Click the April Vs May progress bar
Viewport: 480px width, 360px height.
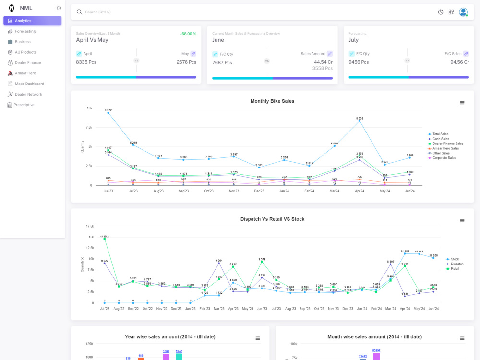(136, 76)
